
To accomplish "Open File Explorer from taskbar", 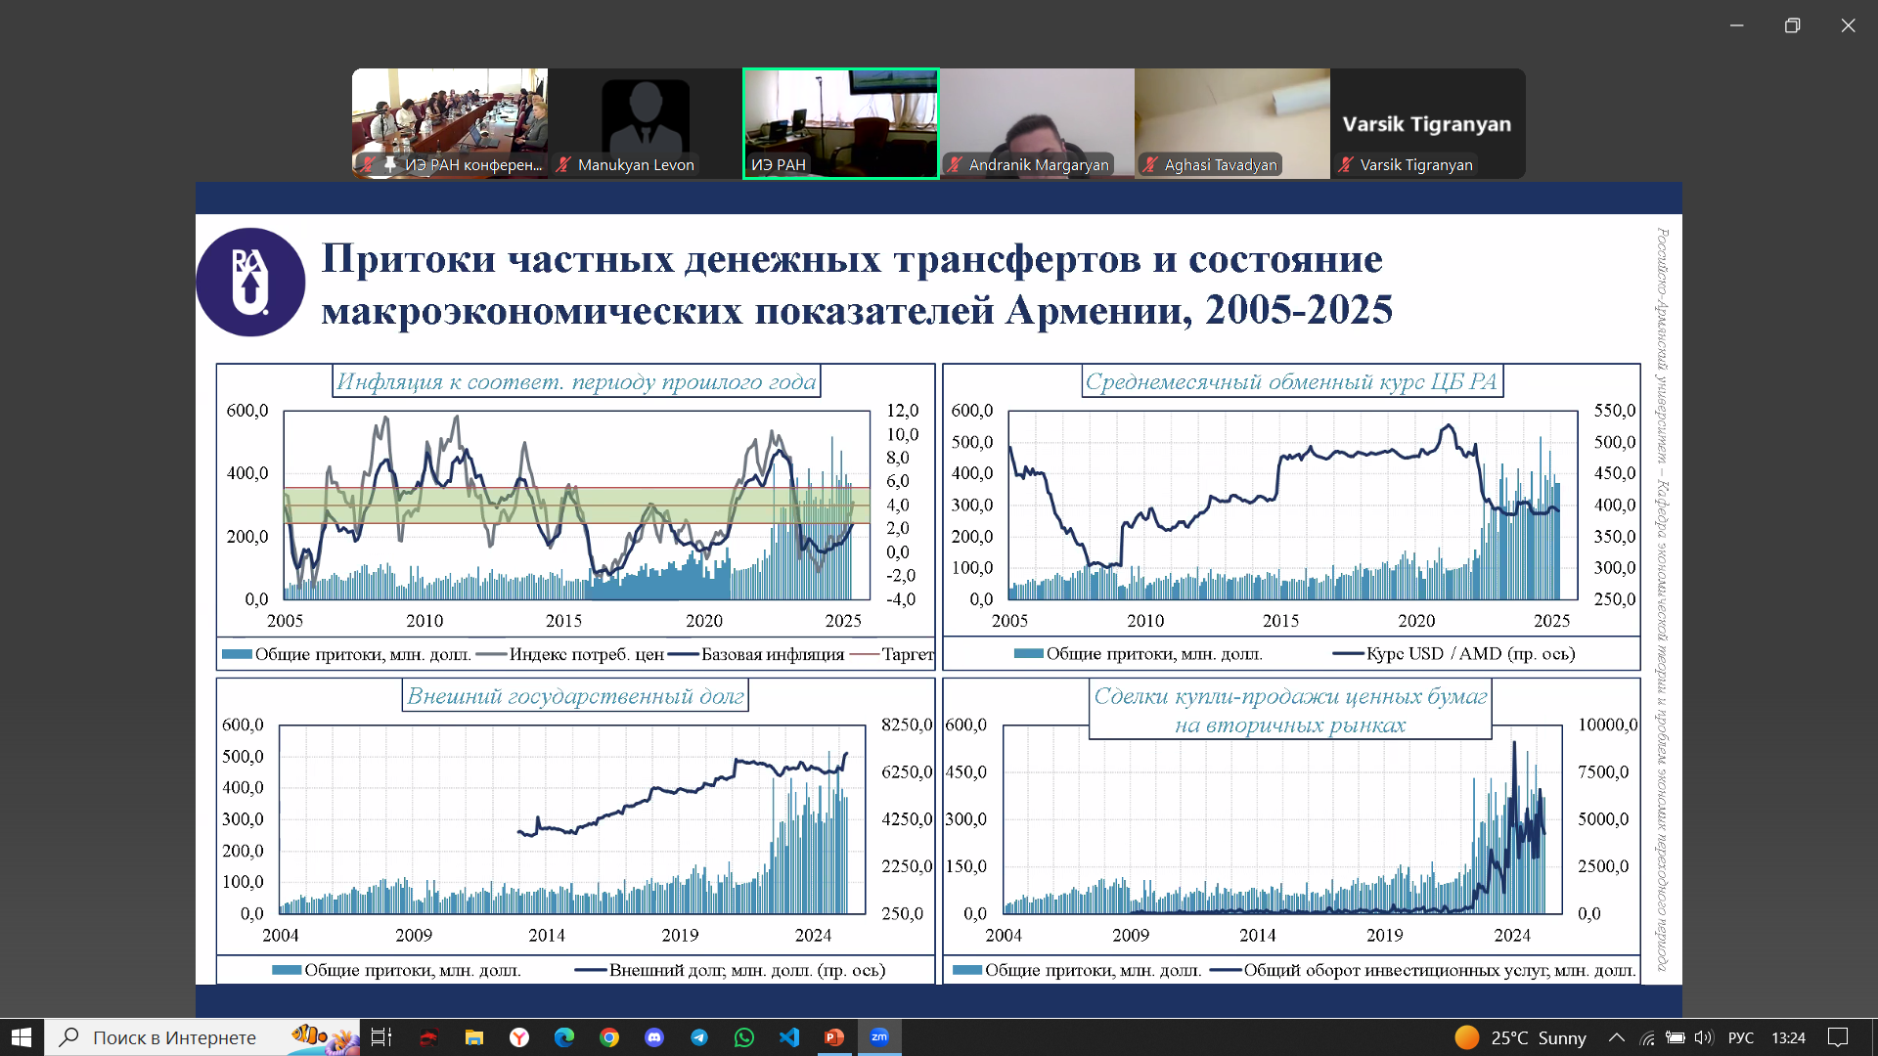I will [x=474, y=1037].
